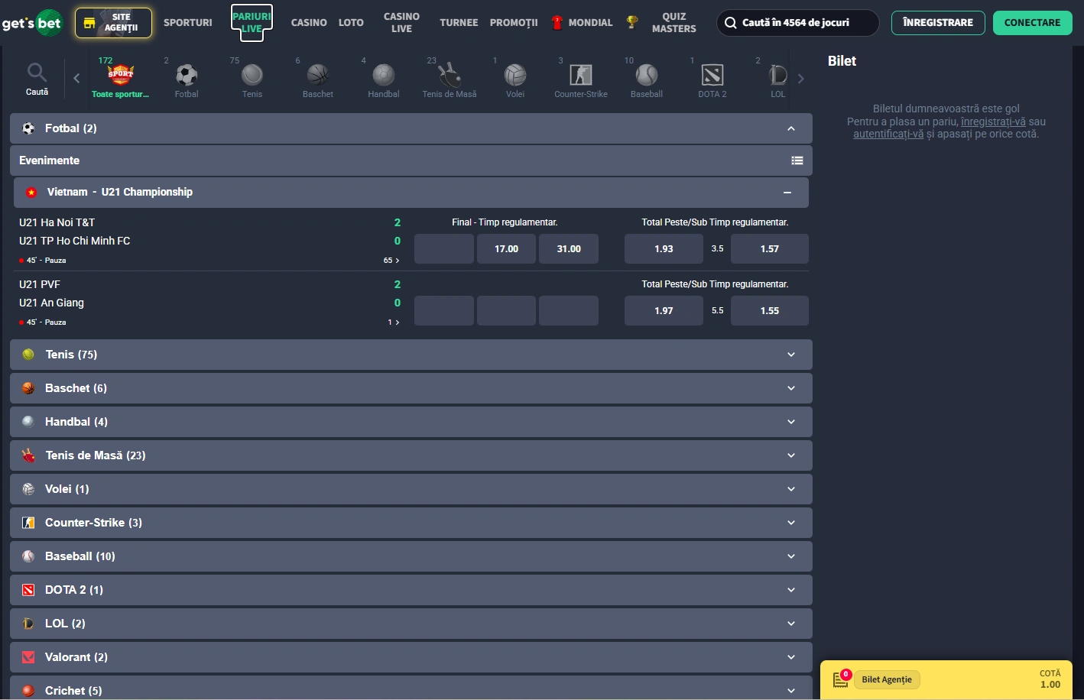
Task: Click the Bilet Agenție ticket icon
Action: 841,679
